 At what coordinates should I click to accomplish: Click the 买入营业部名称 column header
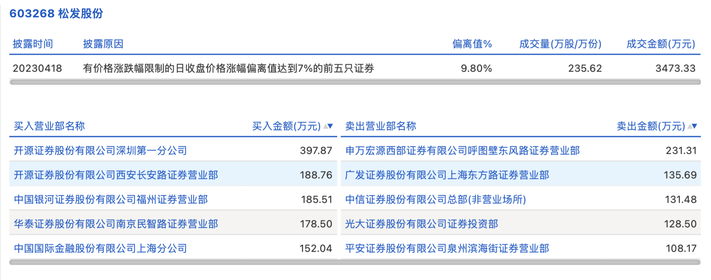[49, 126]
